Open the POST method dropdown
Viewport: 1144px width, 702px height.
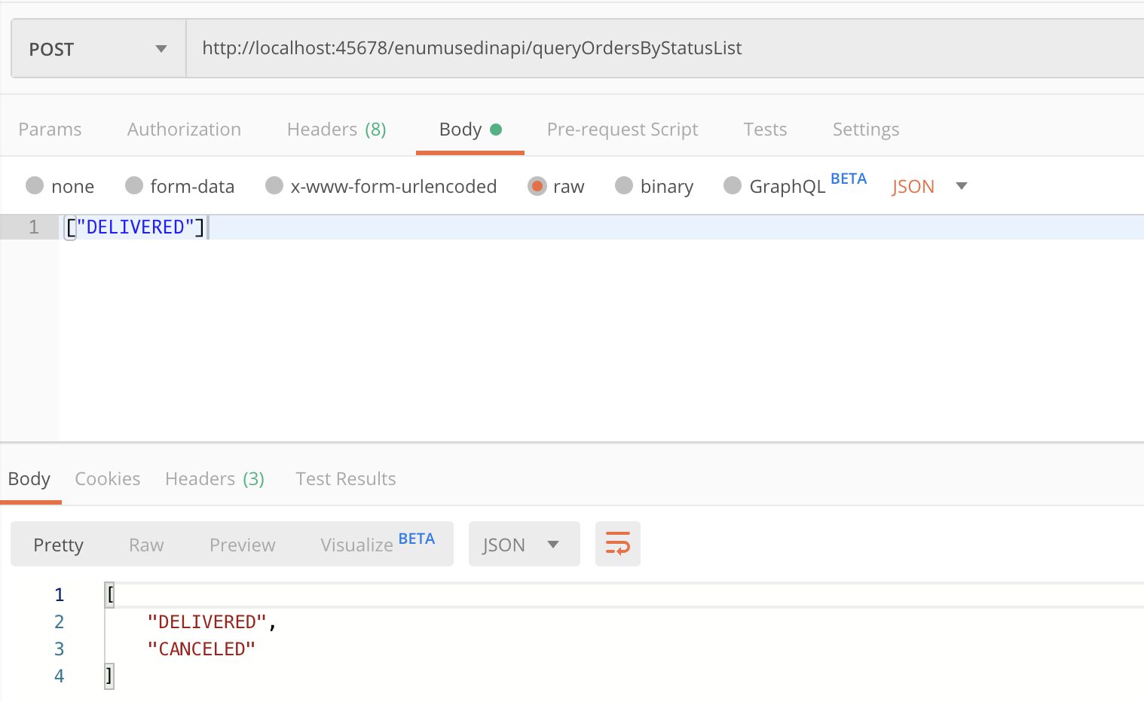point(98,49)
